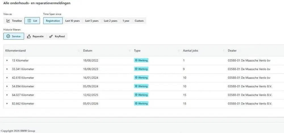Sort by Aantal jobs column arrows

[224, 51]
